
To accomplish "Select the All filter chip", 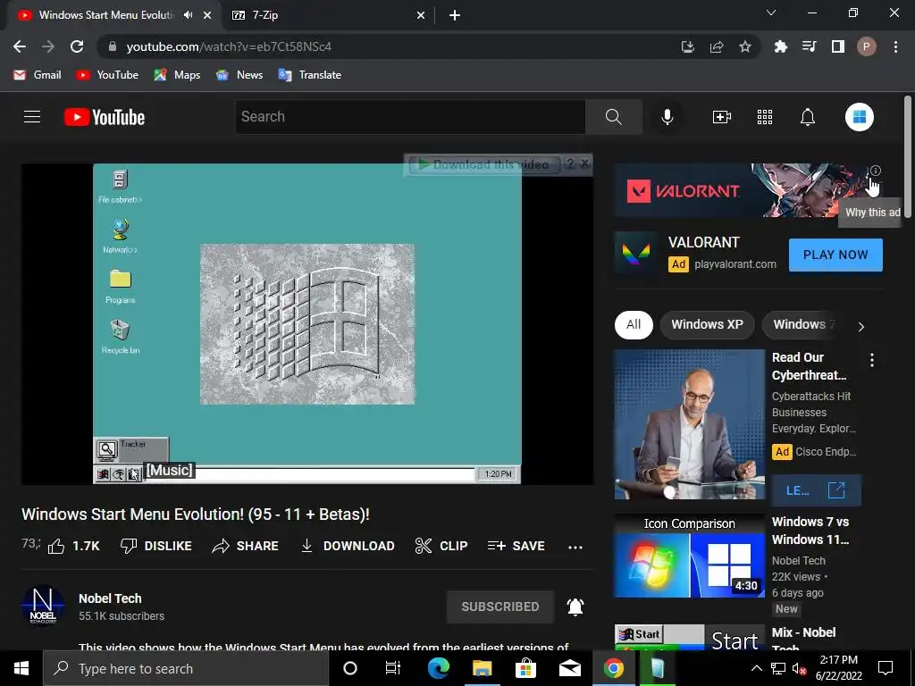I will (634, 324).
